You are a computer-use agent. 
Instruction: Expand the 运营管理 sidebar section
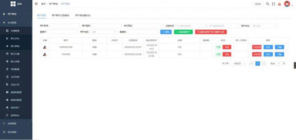(16, 124)
